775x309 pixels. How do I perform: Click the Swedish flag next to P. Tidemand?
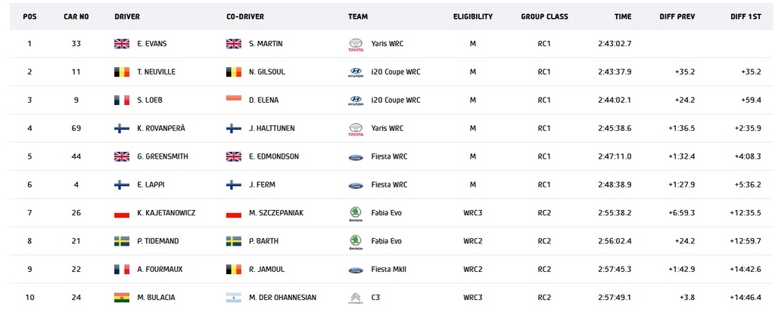pyautogui.click(x=122, y=241)
